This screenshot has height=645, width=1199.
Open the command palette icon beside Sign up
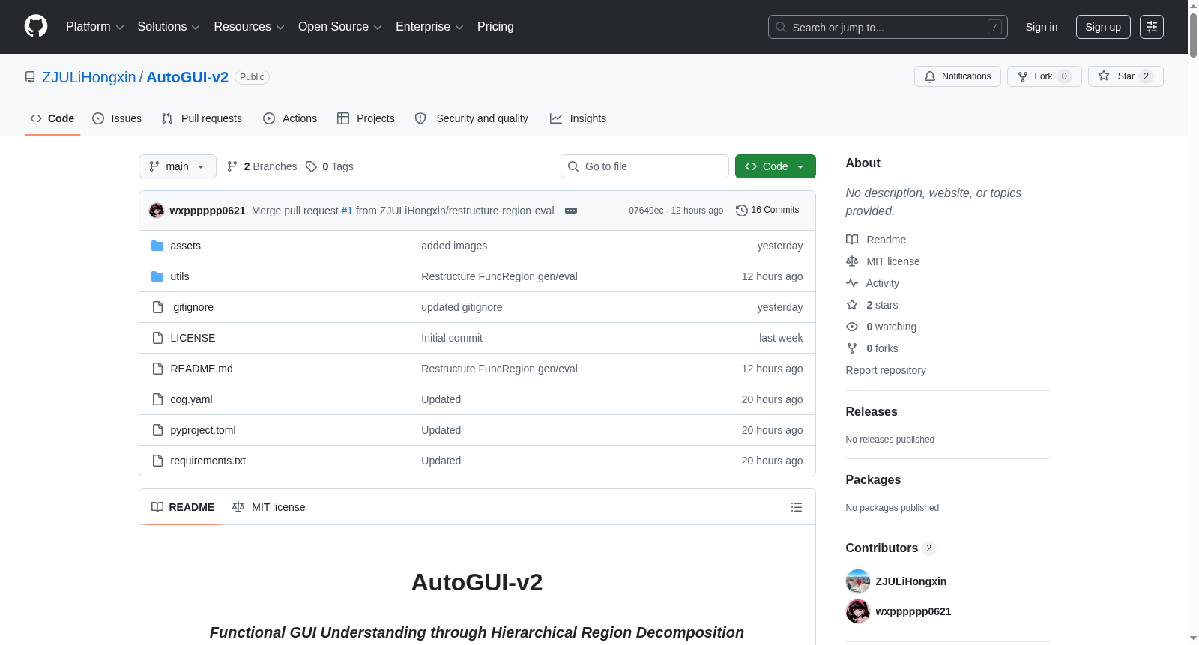coord(1152,27)
